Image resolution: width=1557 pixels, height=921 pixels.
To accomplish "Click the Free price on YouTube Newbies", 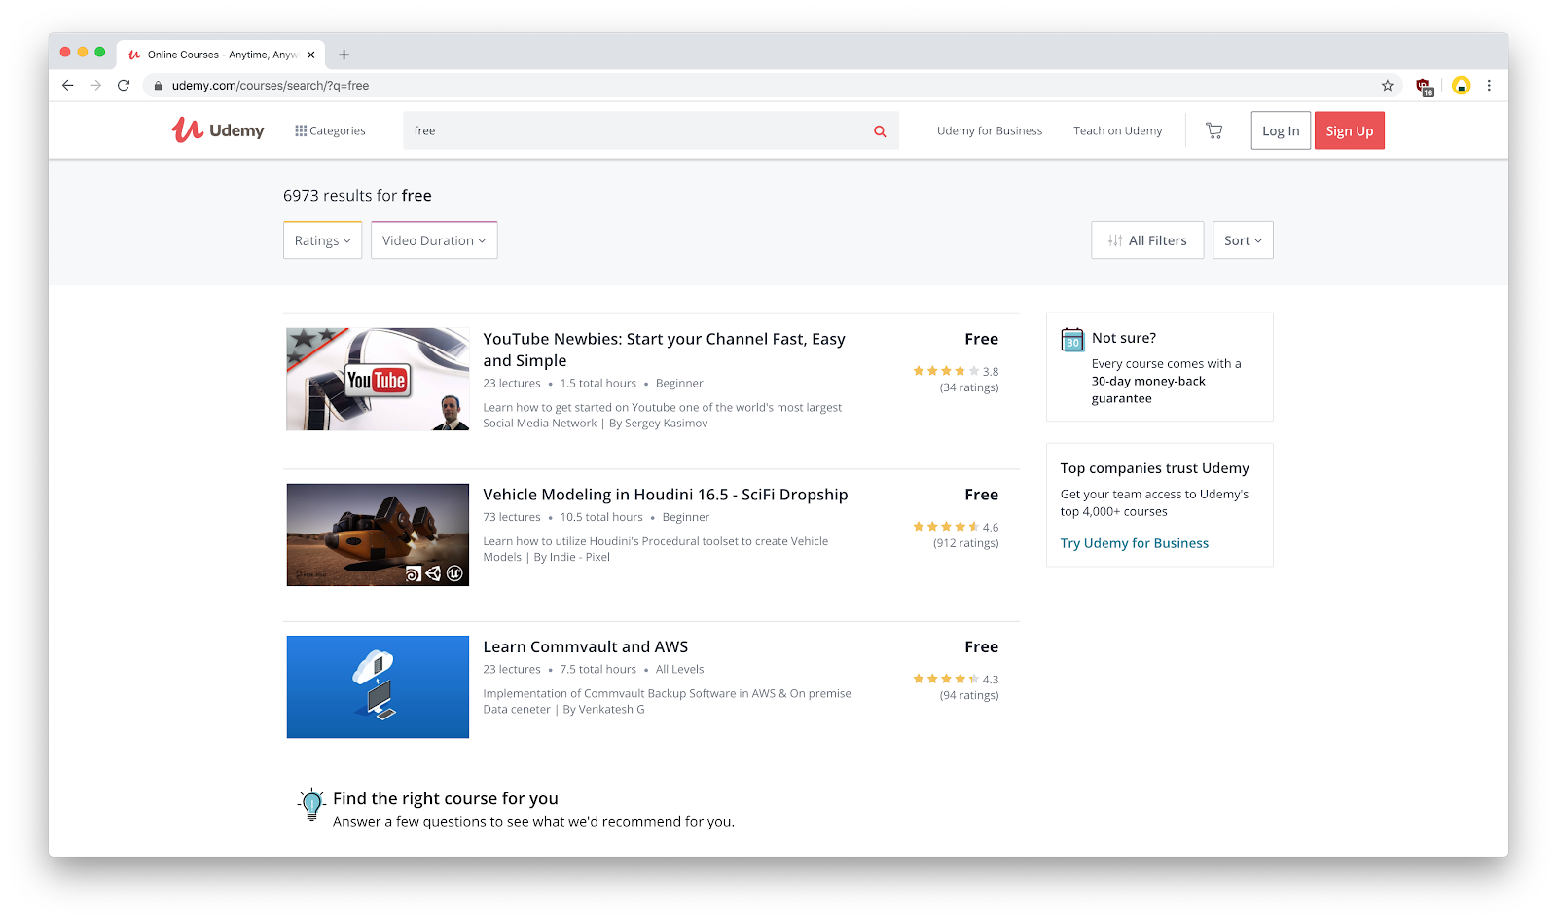I will [982, 339].
